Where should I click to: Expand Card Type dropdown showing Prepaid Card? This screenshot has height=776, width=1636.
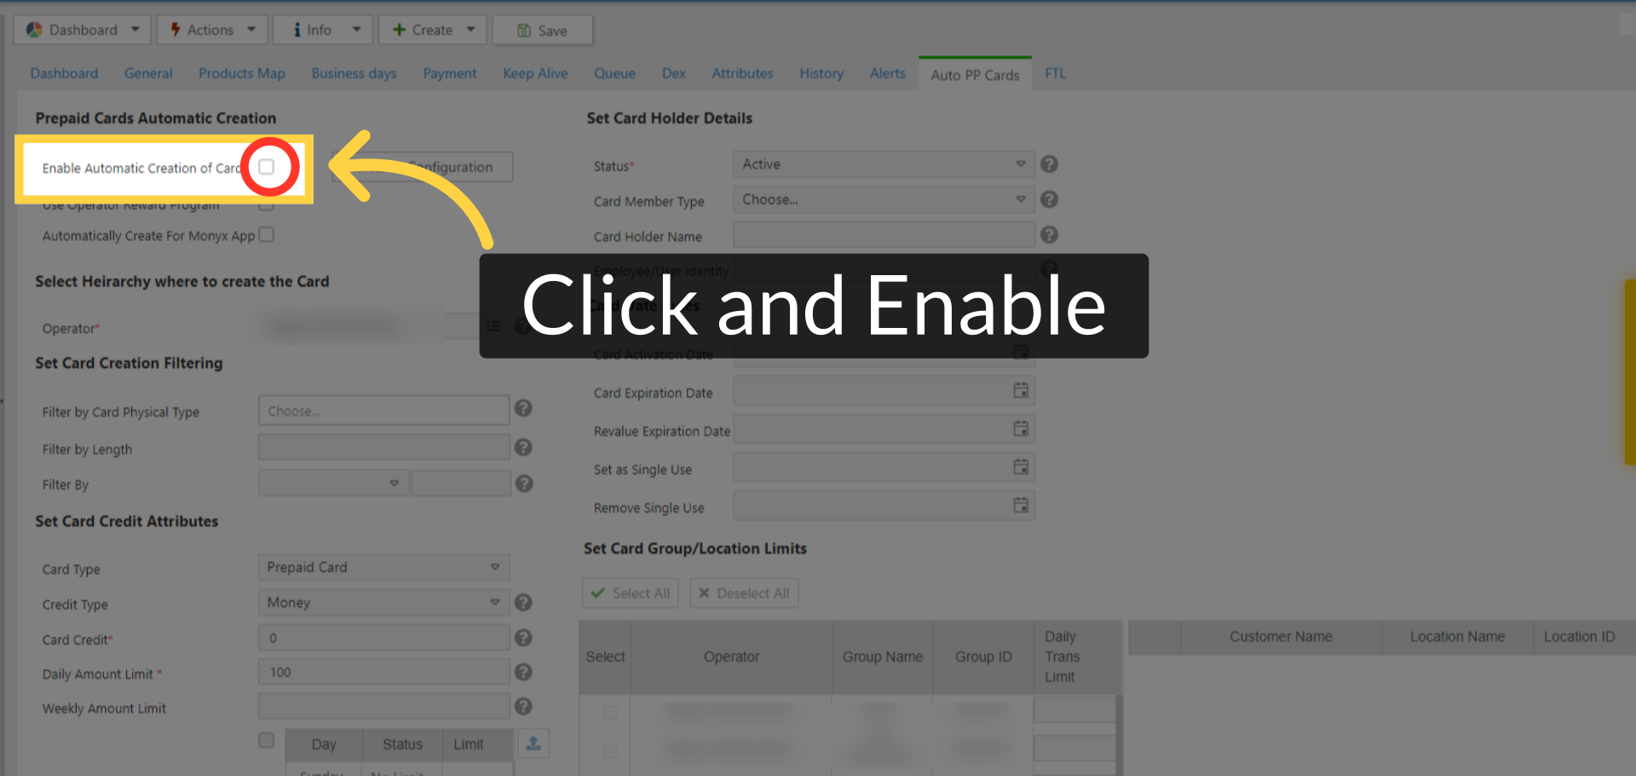(383, 567)
